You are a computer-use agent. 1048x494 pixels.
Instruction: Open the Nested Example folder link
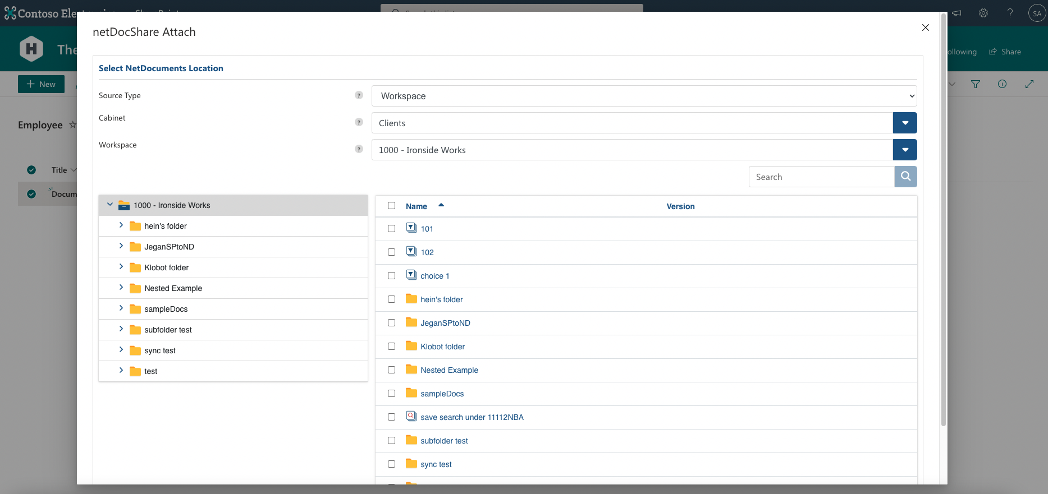[449, 370]
